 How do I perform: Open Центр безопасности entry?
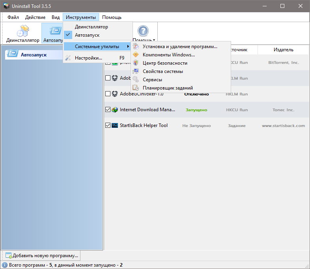(x=181, y=63)
